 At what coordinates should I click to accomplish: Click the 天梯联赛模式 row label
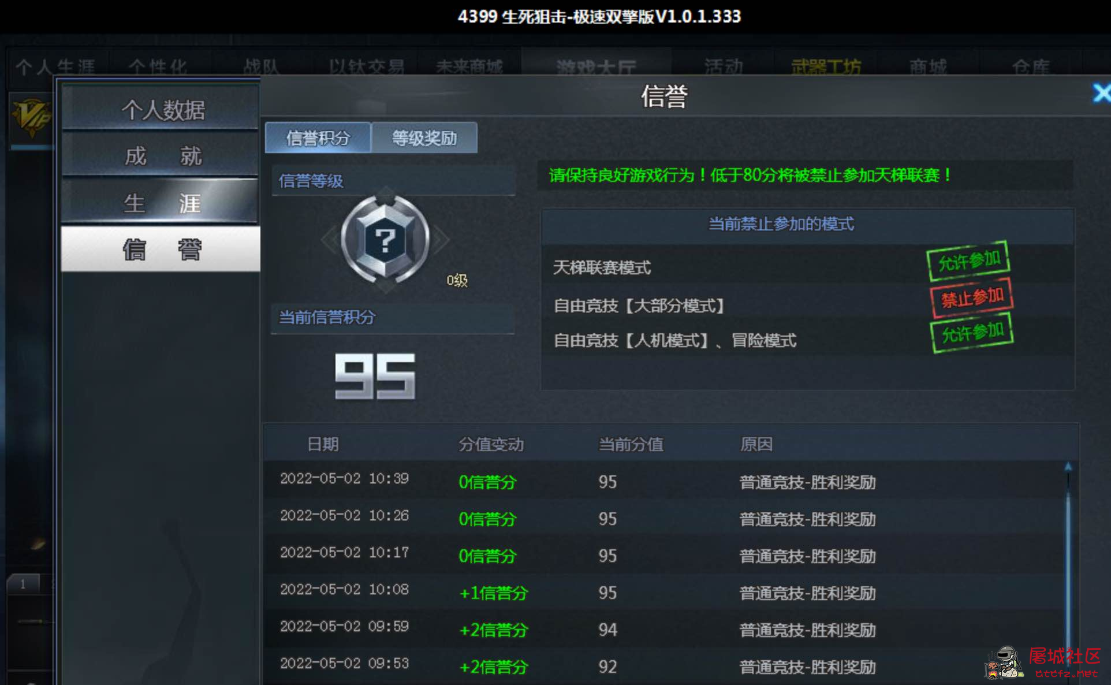pyautogui.click(x=602, y=267)
